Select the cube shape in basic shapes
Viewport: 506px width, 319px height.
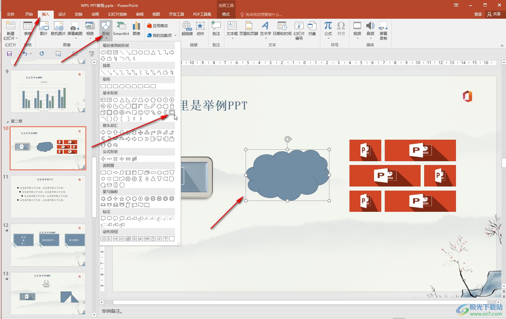pos(103,112)
